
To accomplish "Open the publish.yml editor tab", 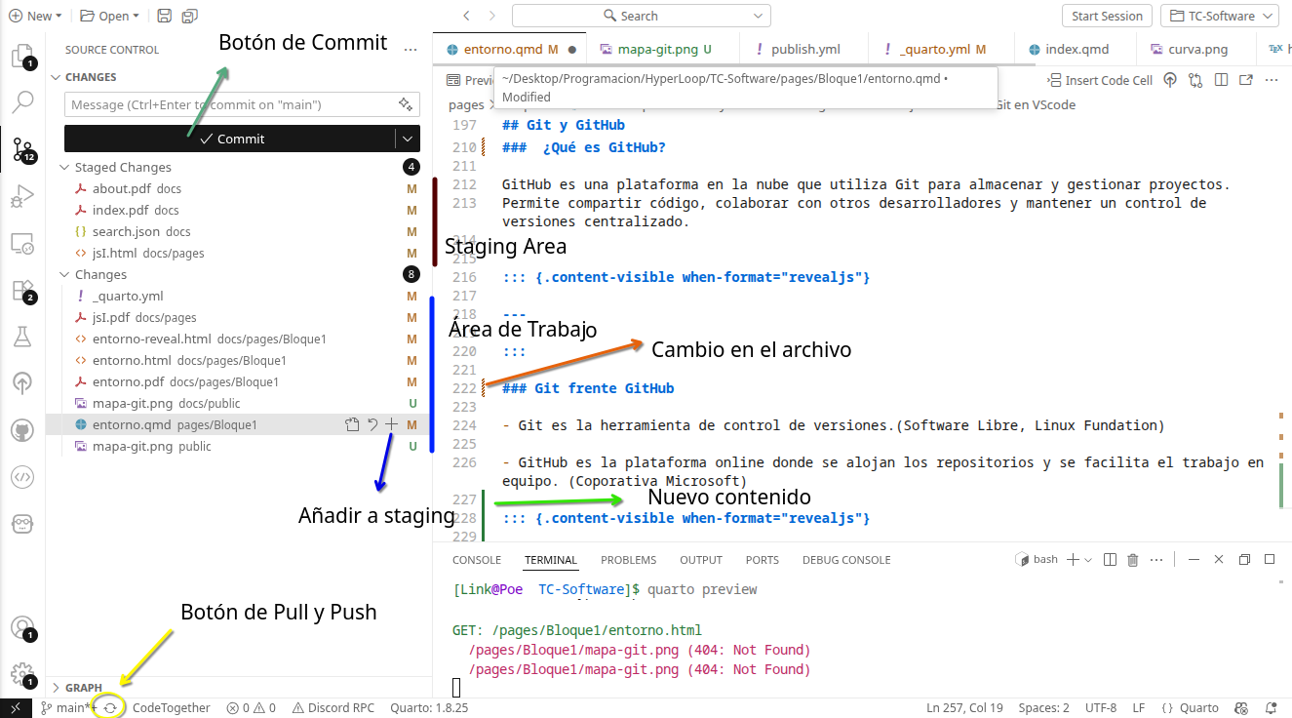I will click(x=804, y=49).
